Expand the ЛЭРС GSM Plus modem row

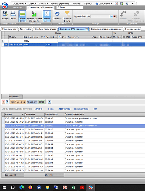click(3, 45)
